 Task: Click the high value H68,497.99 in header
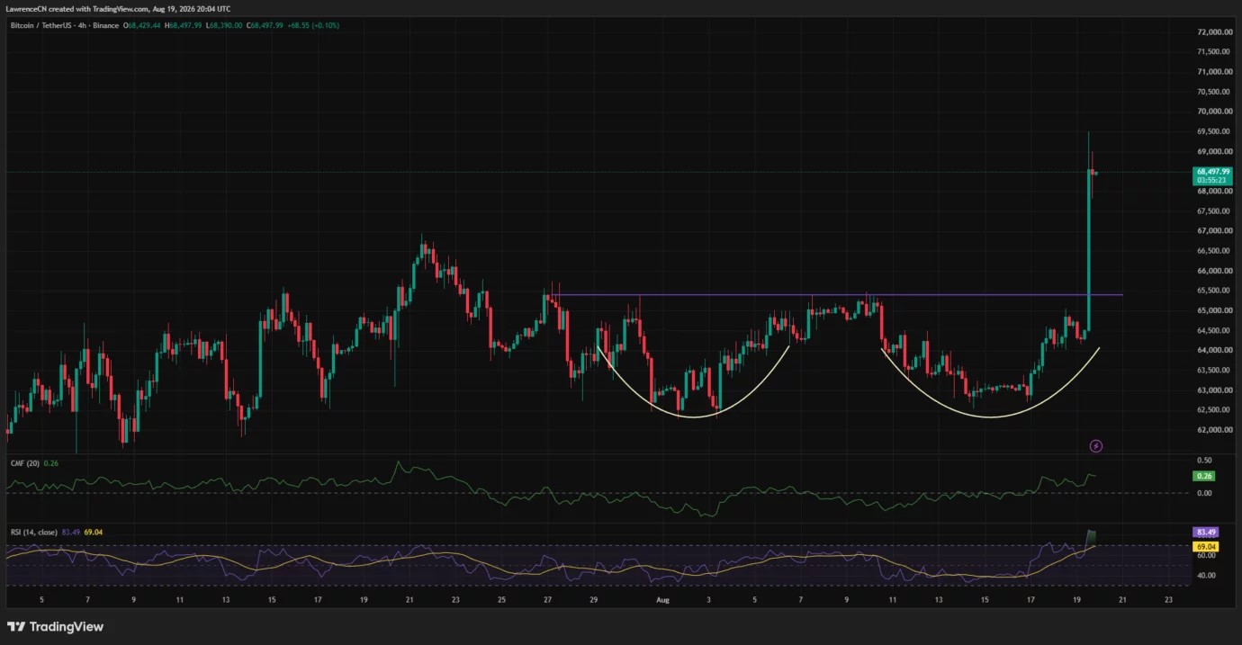(182, 26)
